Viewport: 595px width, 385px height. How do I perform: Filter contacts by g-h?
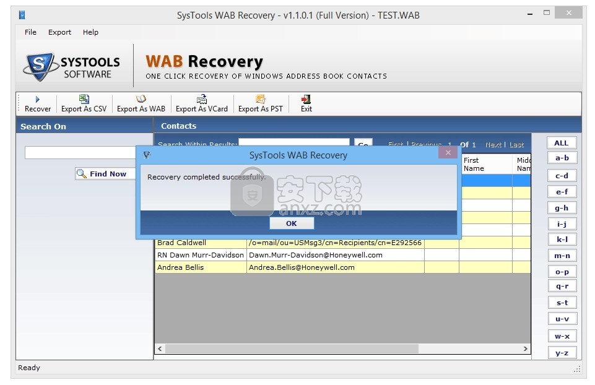[x=562, y=208]
